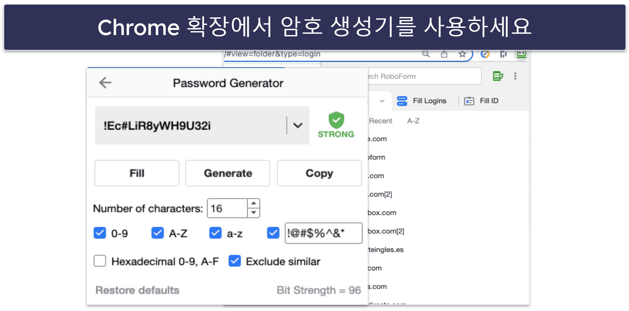Open generated password history dropdown
The image size is (629, 311).
(x=298, y=125)
